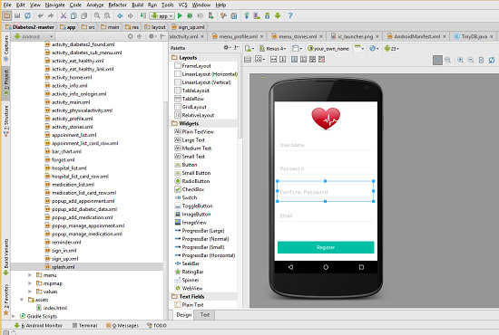Click the Diabetes2-master breadcrumb
Screen dimensions: 499x335
click(30, 27)
